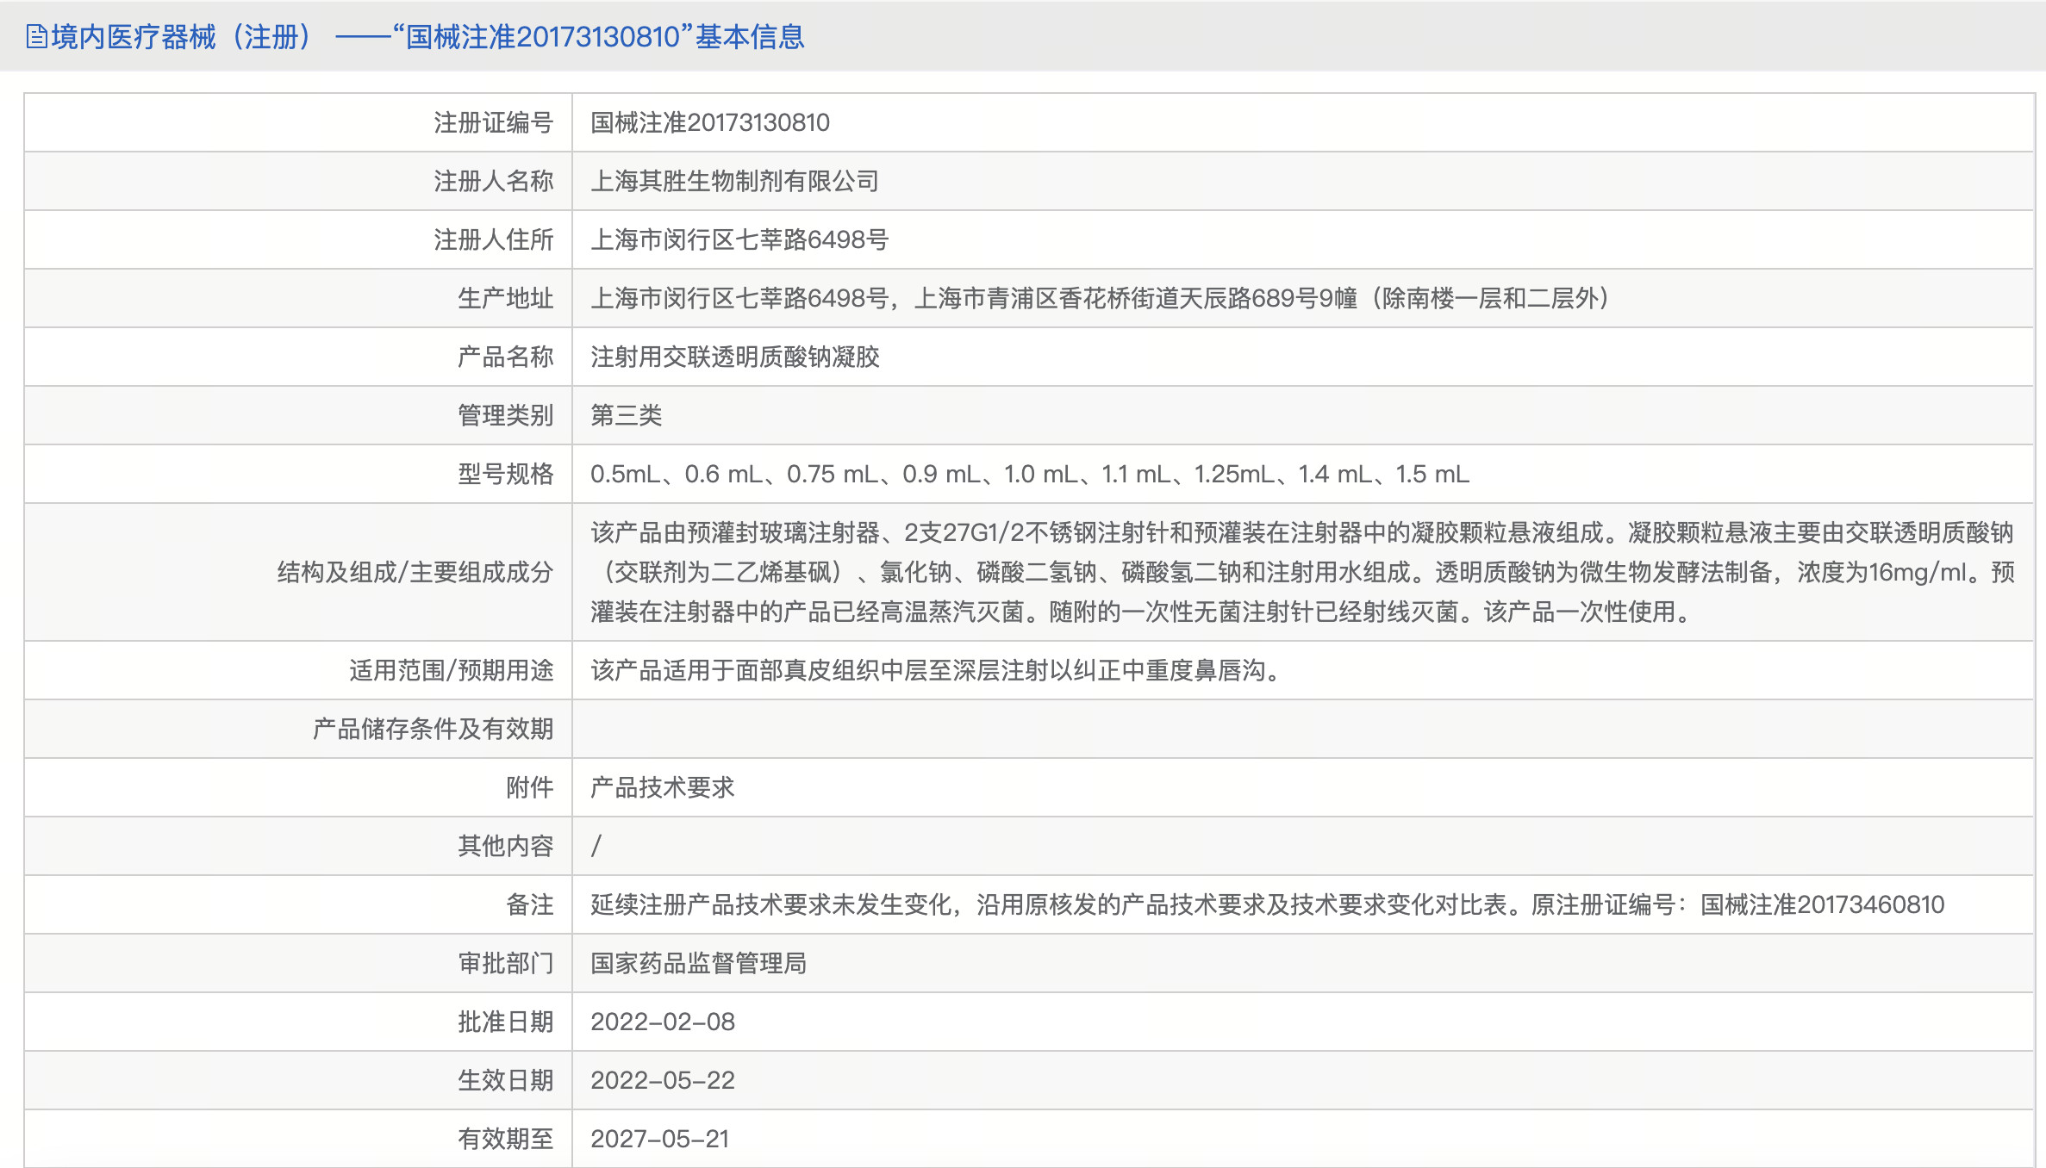This screenshot has height=1168, width=2046.
Task: Select the model specs starting 0.5mL、0.6 mL
Action: (x=1030, y=475)
